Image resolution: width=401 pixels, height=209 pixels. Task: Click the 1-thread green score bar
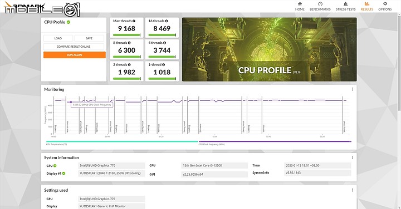tap(162, 79)
